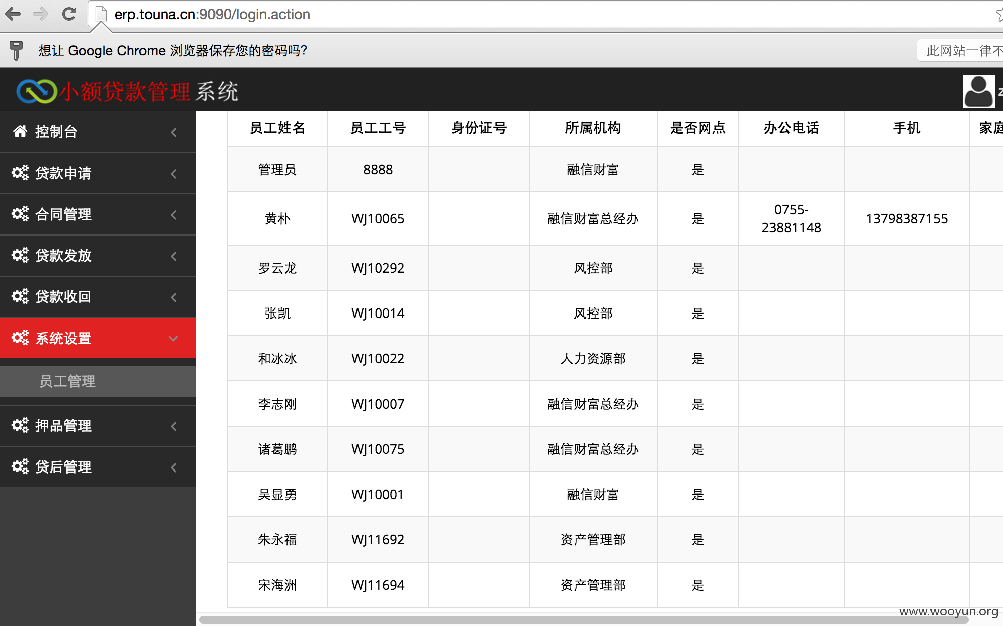Click the 办公电话 column header
Viewport: 1003px width, 626px height.
[x=792, y=128]
